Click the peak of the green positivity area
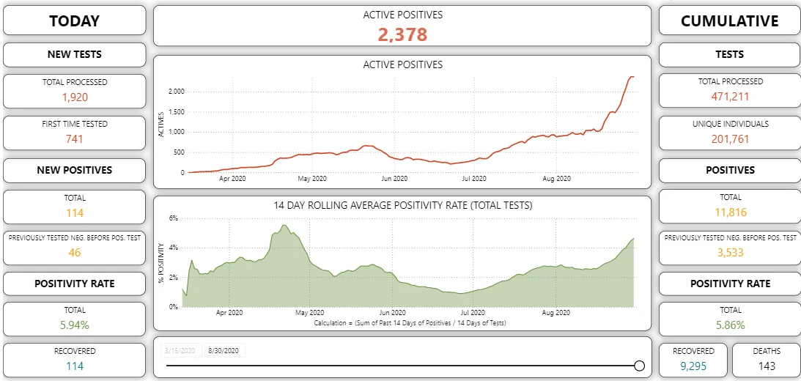The height and width of the screenshot is (381, 801). point(284,226)
